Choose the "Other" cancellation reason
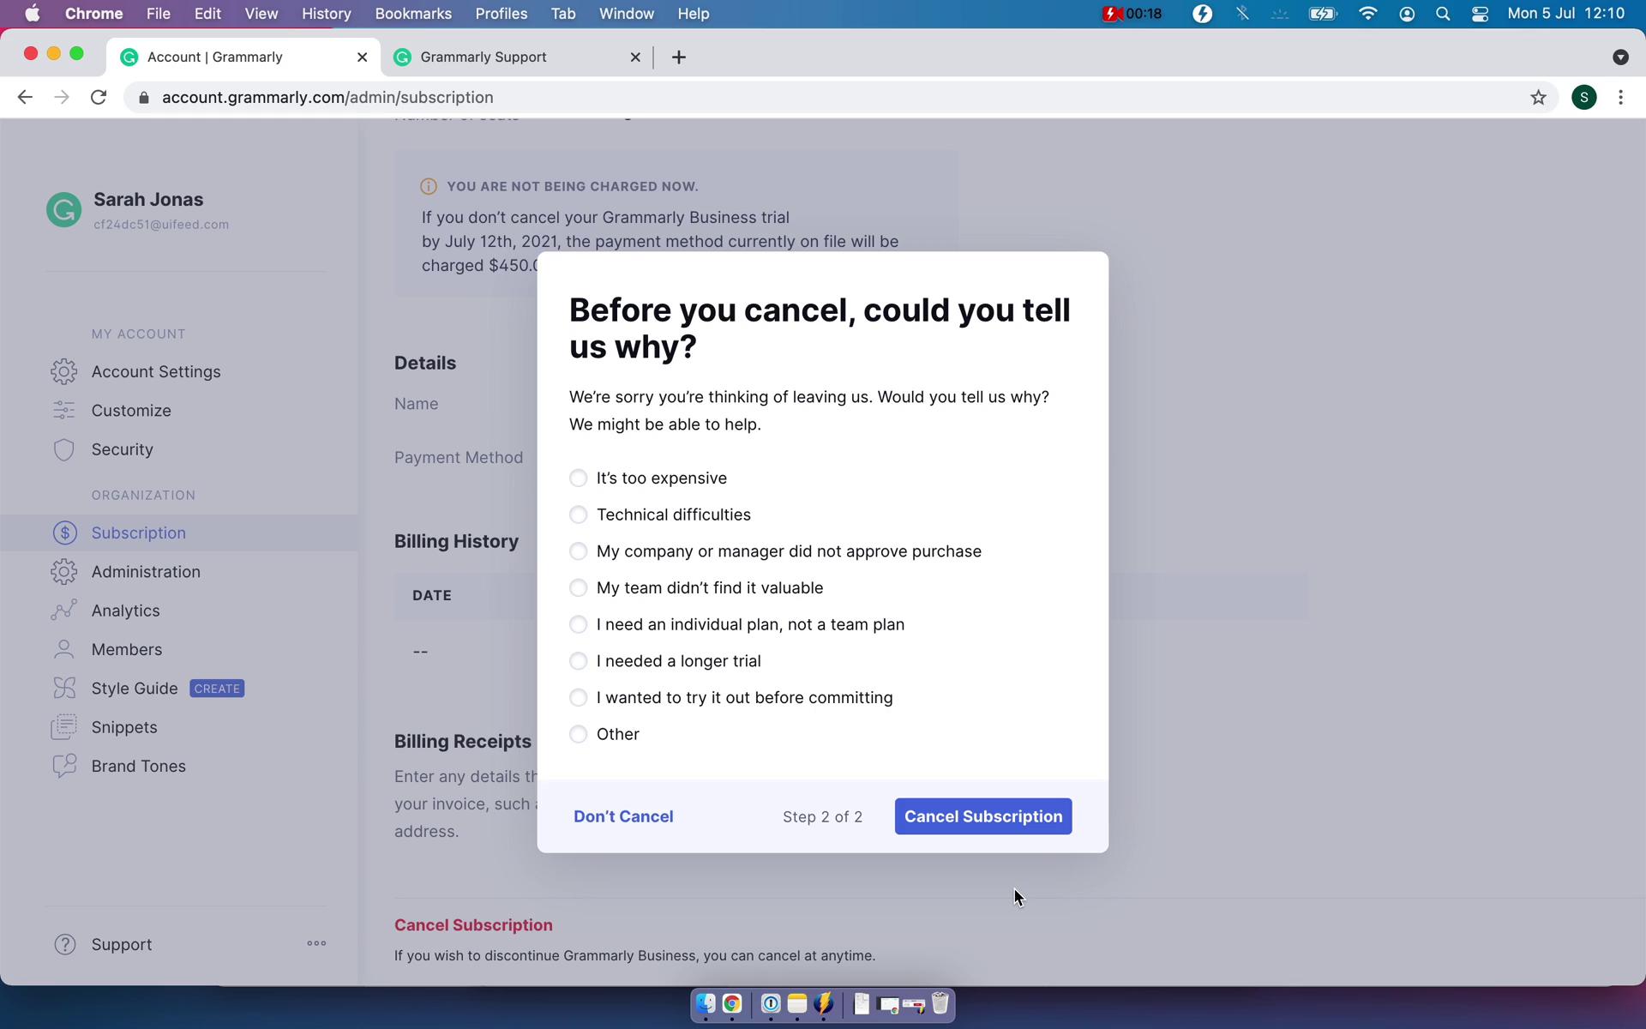 [579, 734]
